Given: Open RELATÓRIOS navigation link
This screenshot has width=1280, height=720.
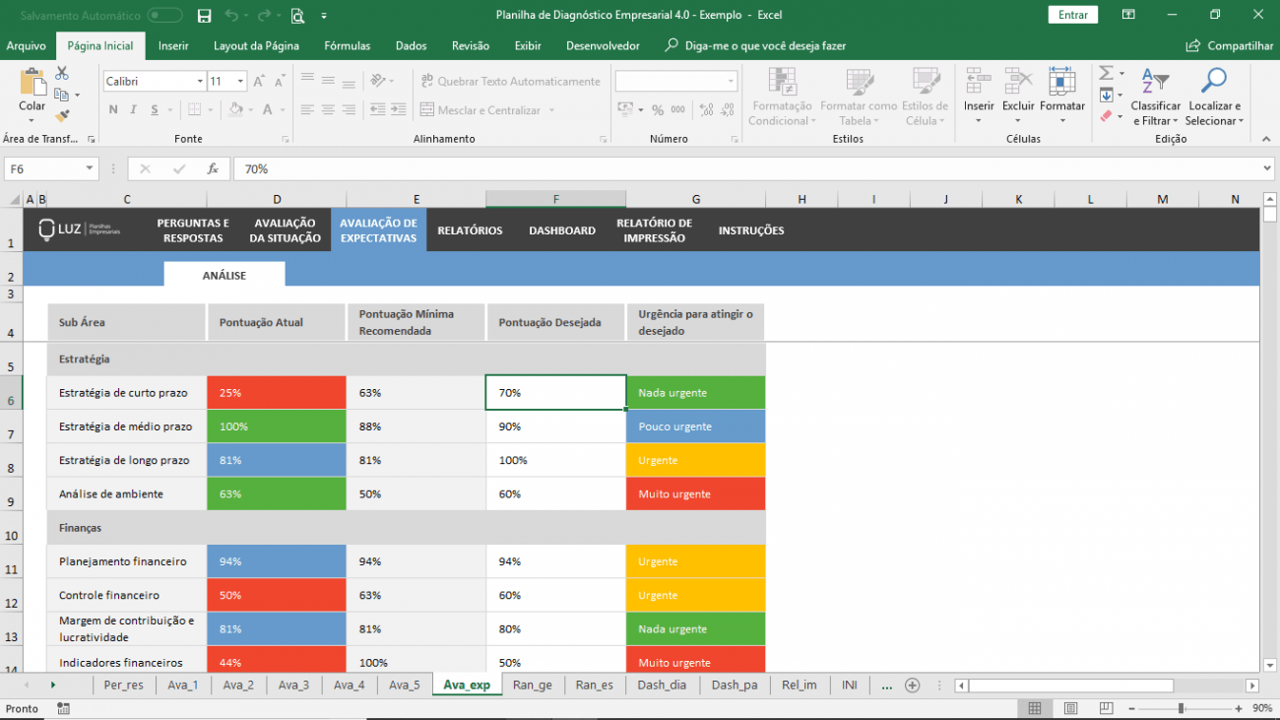Looking at the screenshot, I should 470,230.
